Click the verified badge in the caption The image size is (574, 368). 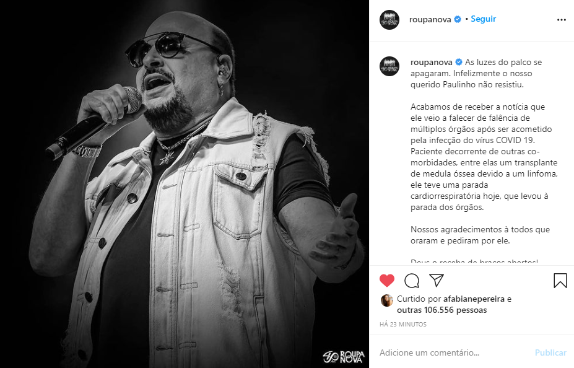(x=459, y=62)
